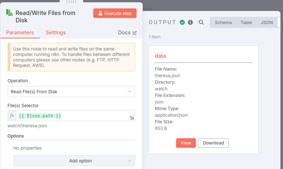The width and height of the screenshot is (283, 169).
Task: Click the 'theresa.json' file name value
Action: [167, 76]
